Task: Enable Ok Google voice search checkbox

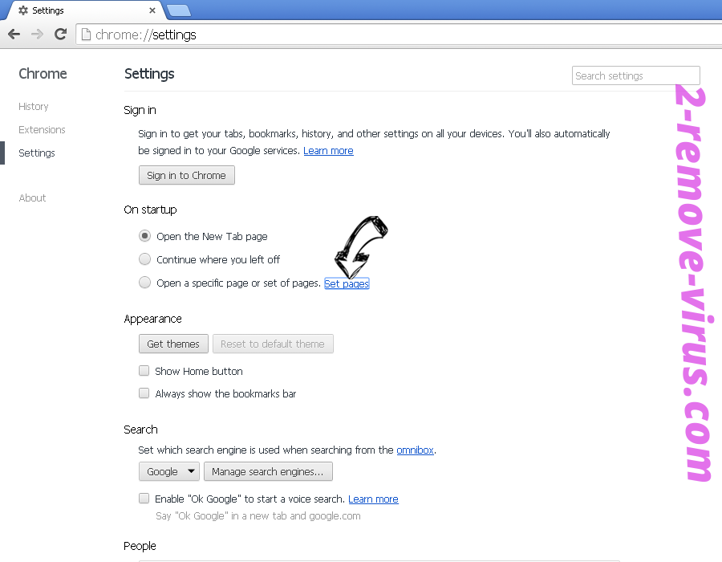Action: click(x=144, y=499)
